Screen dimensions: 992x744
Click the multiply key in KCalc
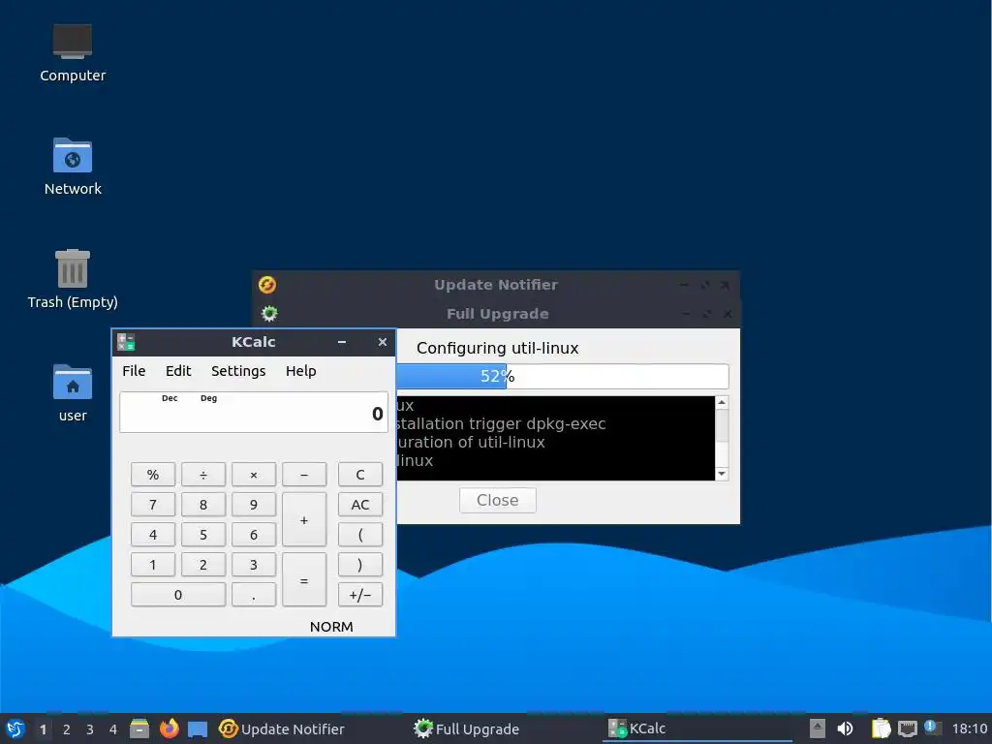point(253,475)
